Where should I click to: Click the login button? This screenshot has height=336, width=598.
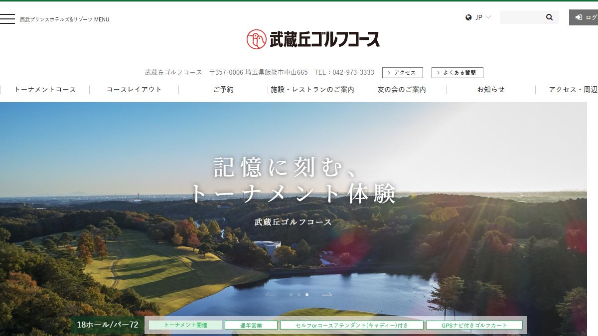pos(584,17)
